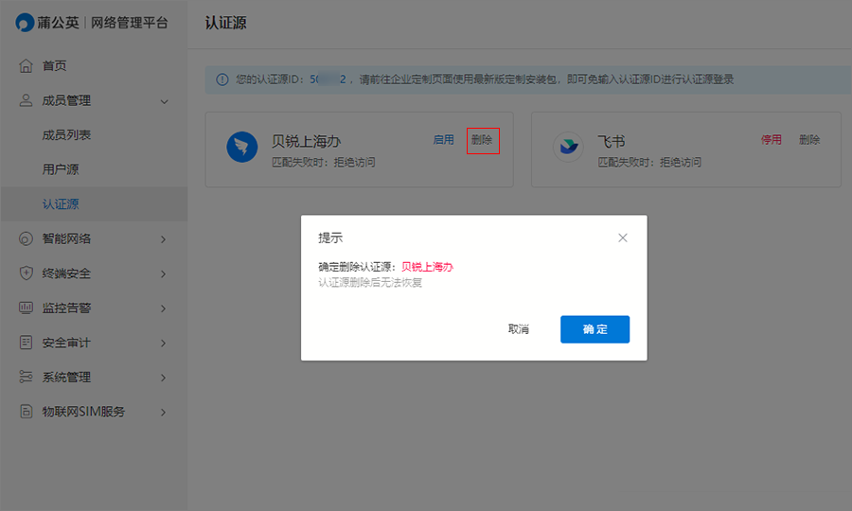Screen dimensions: 852x511
Task: Click the 飞书 logo icon
Action: point(568,147)
